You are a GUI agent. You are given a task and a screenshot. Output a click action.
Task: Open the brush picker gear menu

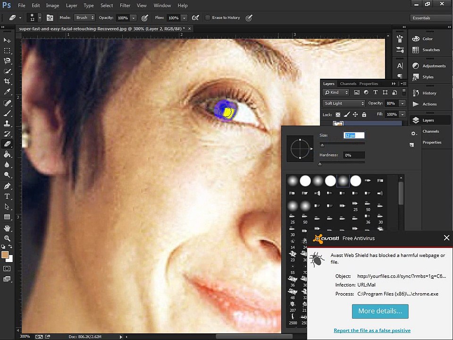pos(413,134)
